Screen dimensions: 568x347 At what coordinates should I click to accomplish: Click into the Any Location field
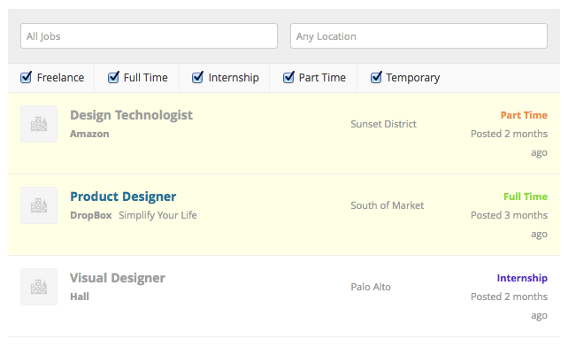click(418, 36)
